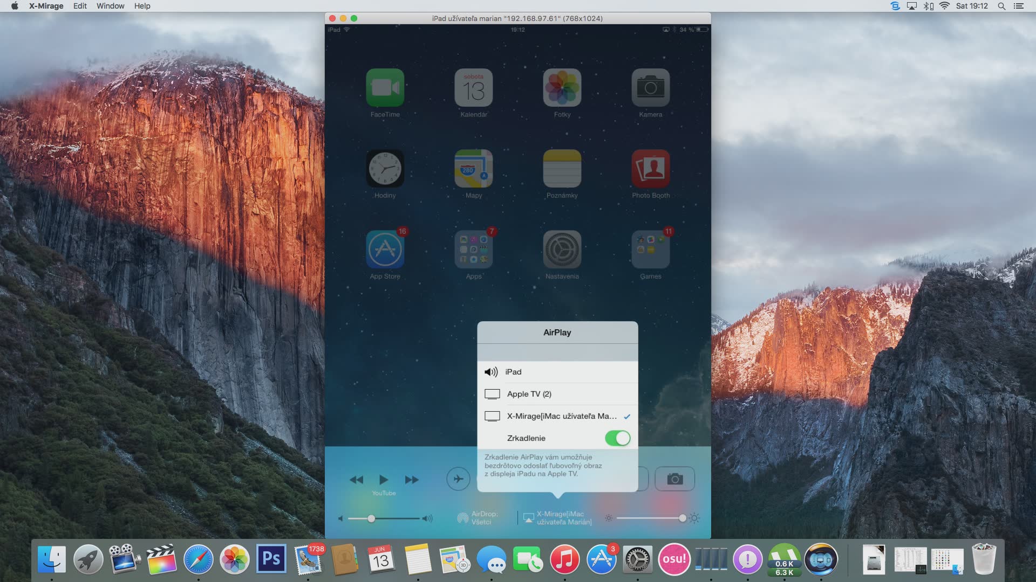Open the Mapy app on iPad
The height and width of the screenshot is (582, 1036).
click(x=473, y=168)
